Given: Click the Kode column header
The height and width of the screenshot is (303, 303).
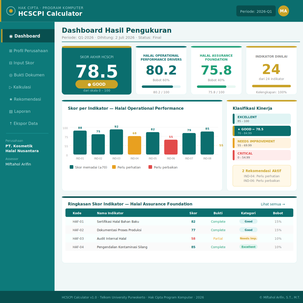Looking at the screenshot, I should (x=77, y=213).
